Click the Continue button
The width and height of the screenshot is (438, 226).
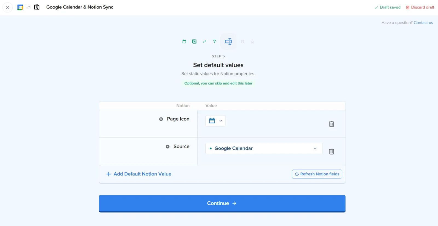point(222,204)
